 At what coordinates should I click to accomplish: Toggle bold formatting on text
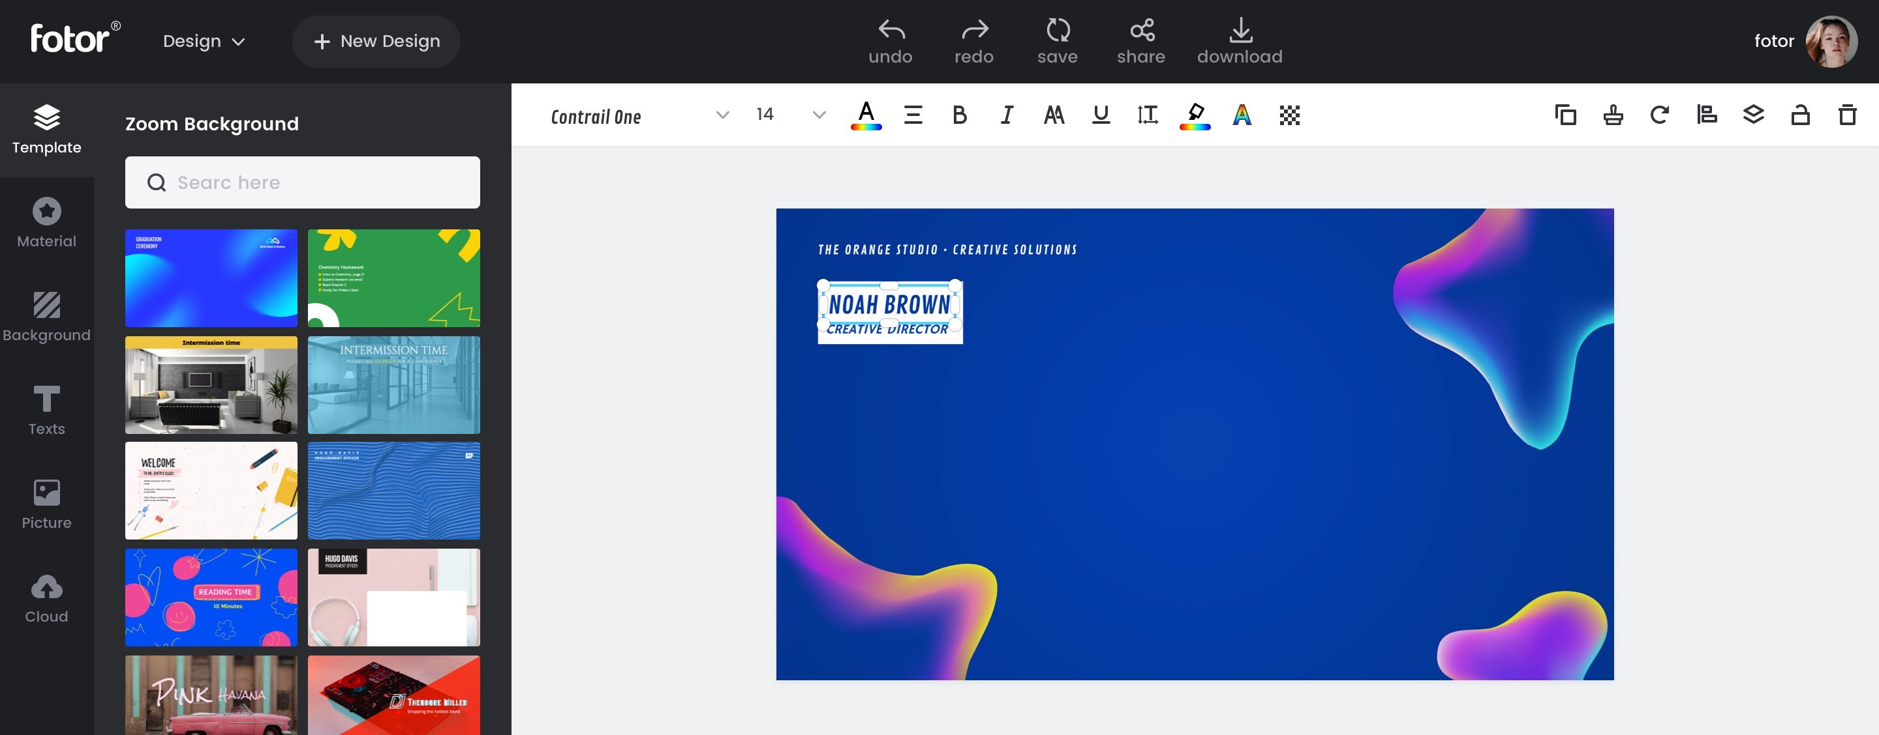pos(958,113)
